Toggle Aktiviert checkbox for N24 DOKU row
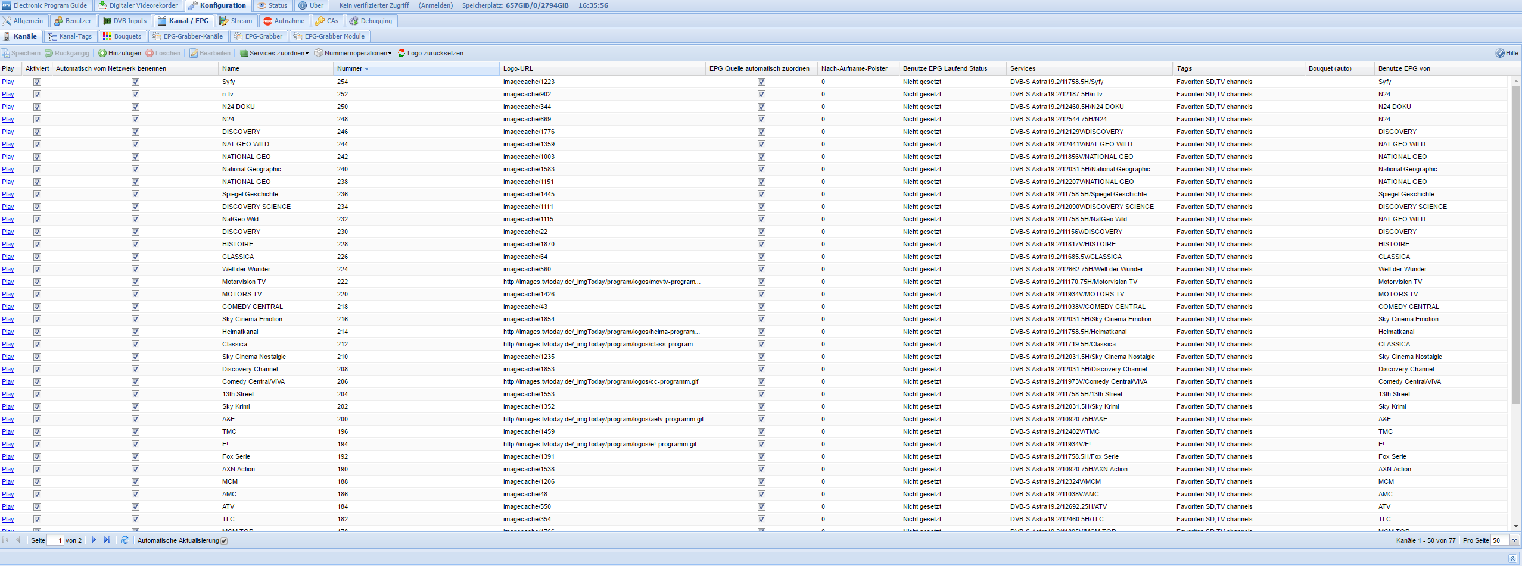The width and height of the screenshot is (1522, 566). point(37,107)
